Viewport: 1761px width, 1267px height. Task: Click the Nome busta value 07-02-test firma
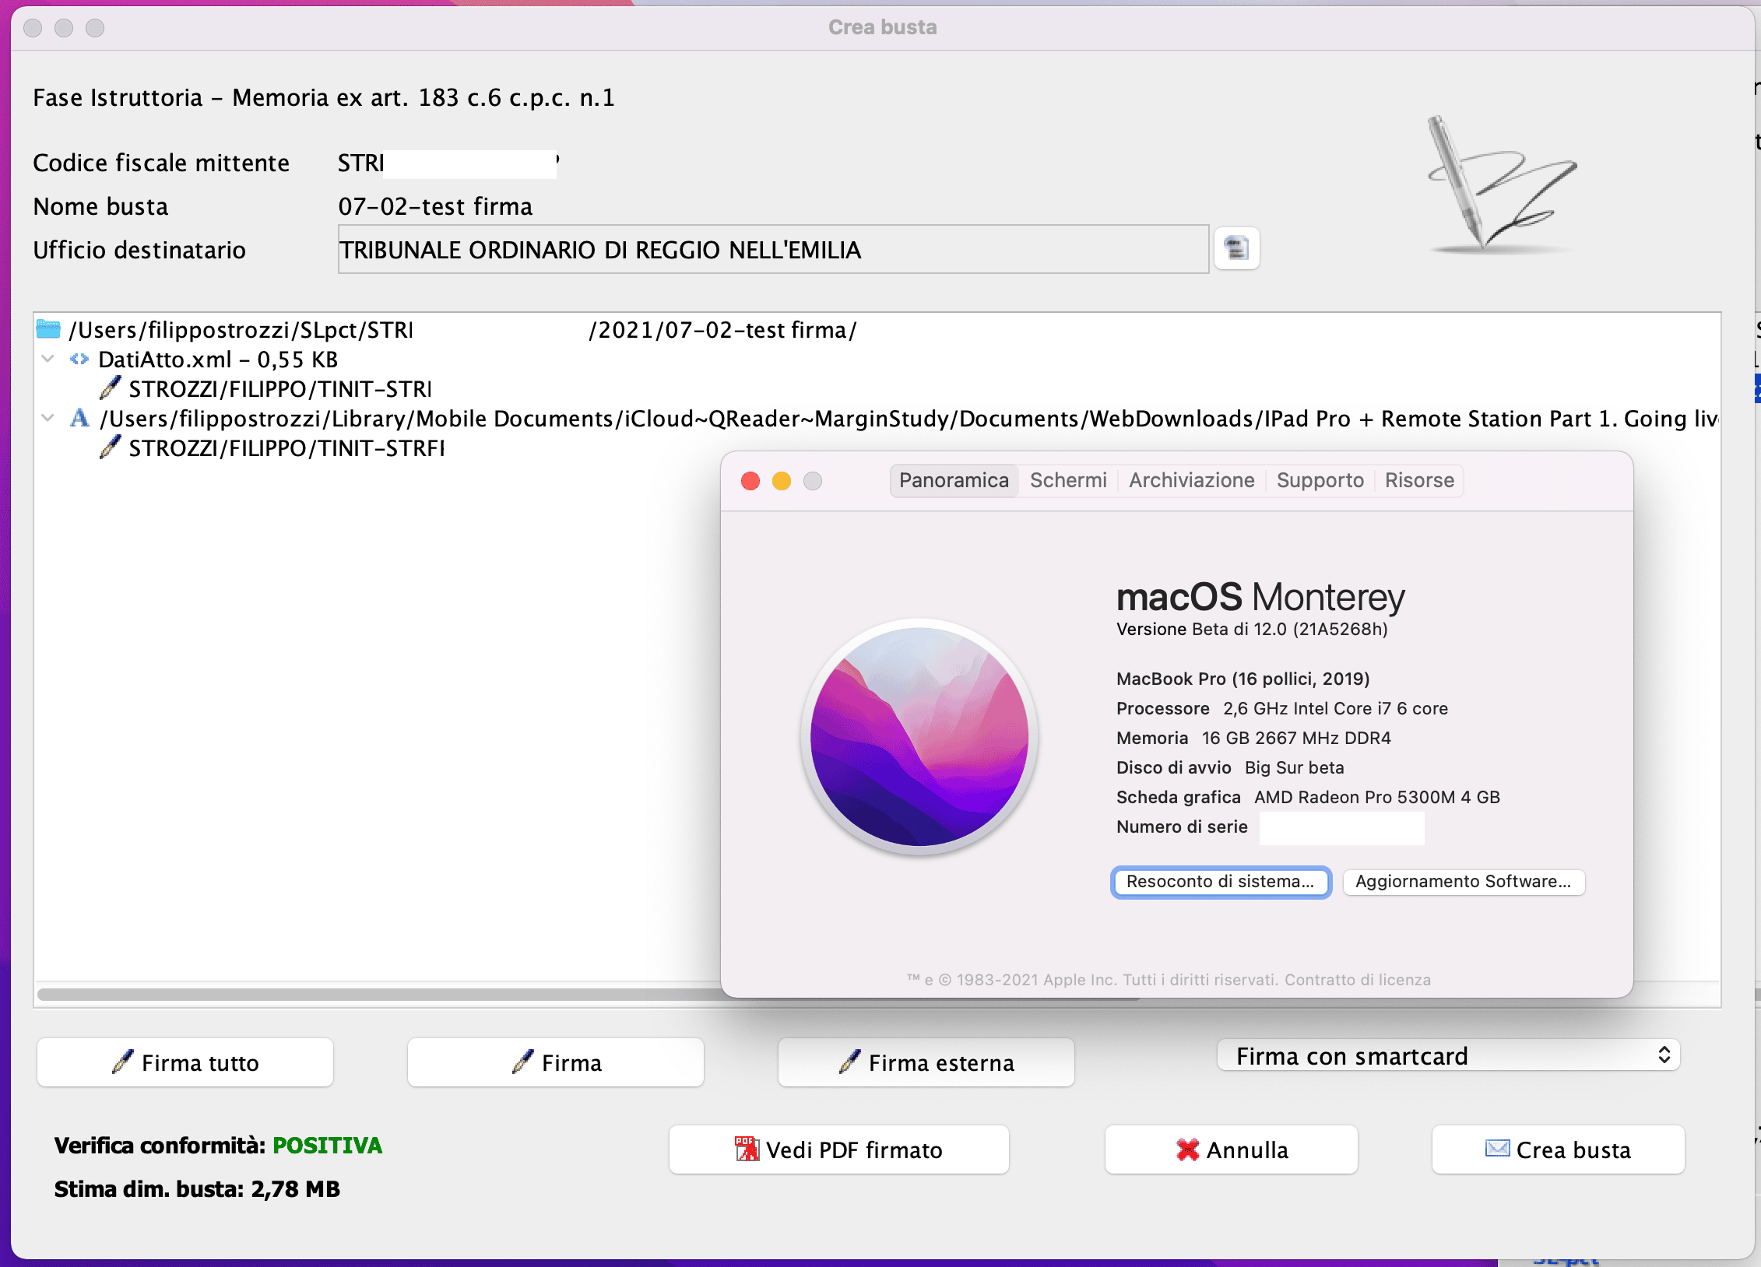tap(435, 206)
